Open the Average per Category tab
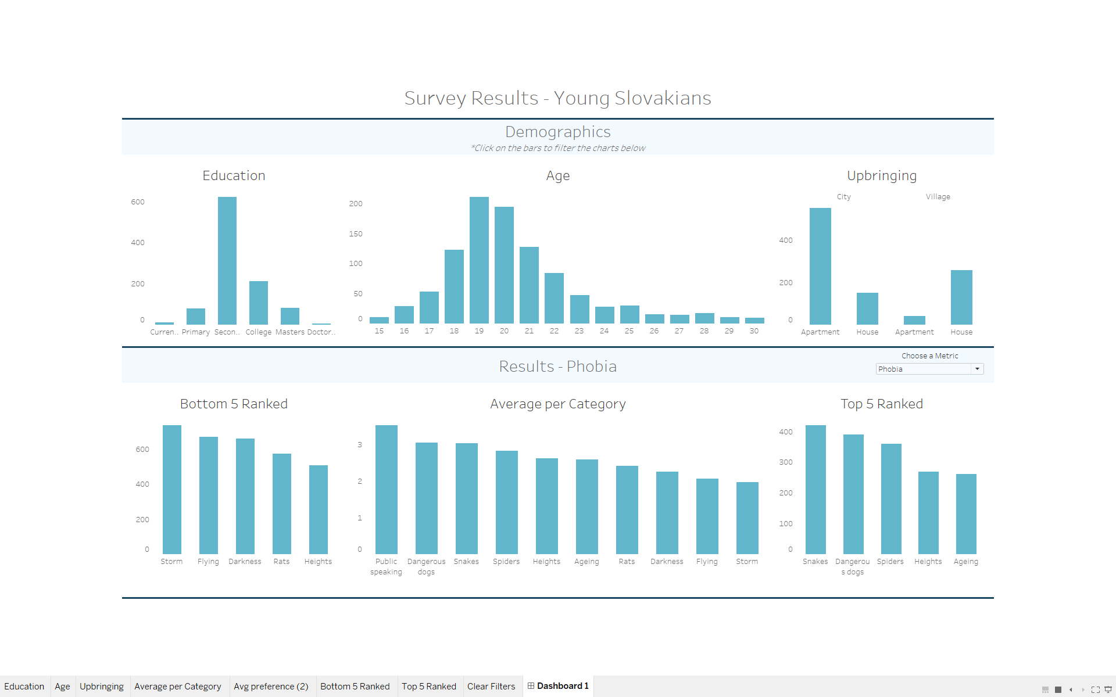The image size is (1116, 697). (178, 687)
